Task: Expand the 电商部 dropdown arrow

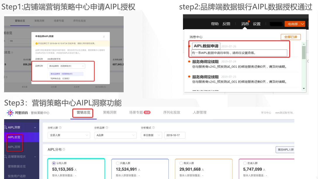Action: tap(303, 24)
